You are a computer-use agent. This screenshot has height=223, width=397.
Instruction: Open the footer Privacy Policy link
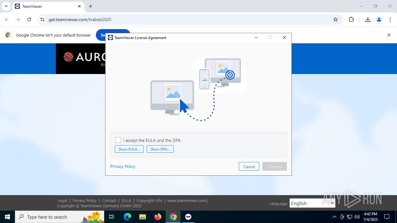[85, 200]
